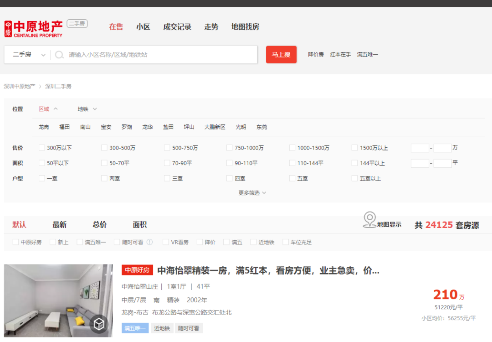492x342 pixels.
Task: Click the search input for 小区名称
Action: click(159, 55)
